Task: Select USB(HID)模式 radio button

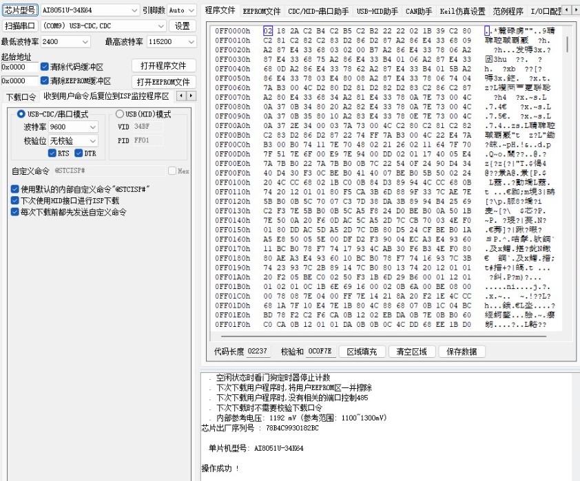Action: point(119,114)
